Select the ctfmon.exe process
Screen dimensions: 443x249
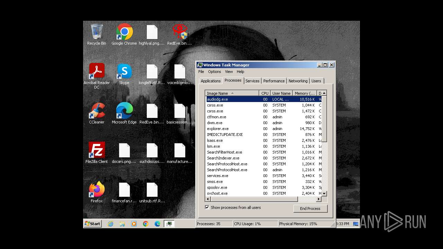point(263,117)
